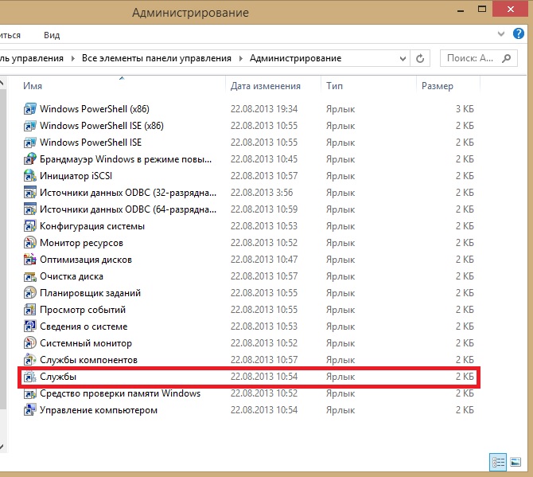Click the Windows Firewall (Брандмауэр) icon
This screenshot has width=533, height=477.
coord(30,159)
